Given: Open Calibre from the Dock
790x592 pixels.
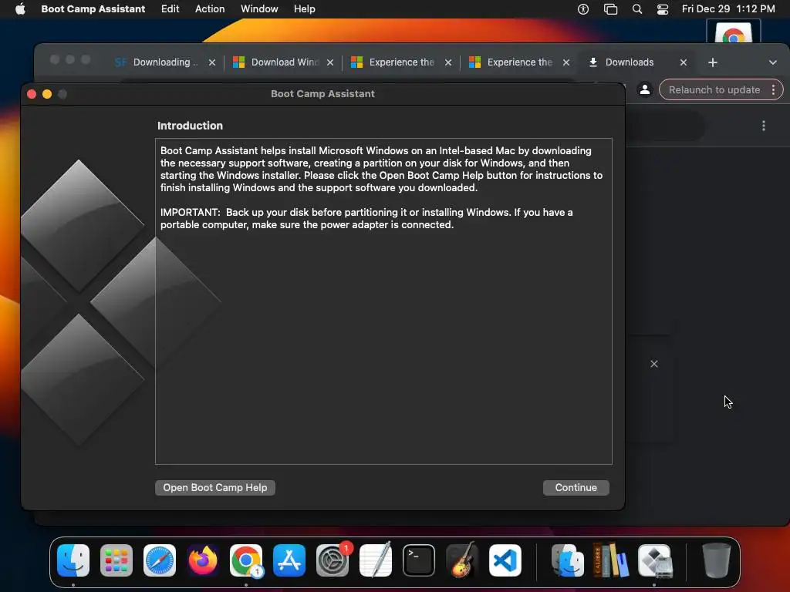Looking at the screenshot, I should (611, 560).
